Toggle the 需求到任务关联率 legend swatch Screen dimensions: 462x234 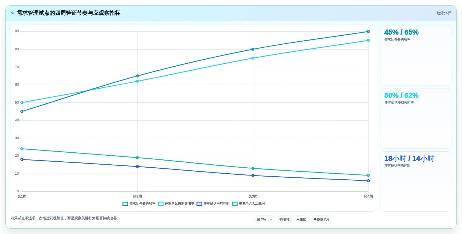pyautogui.click(x=125, y=204)
